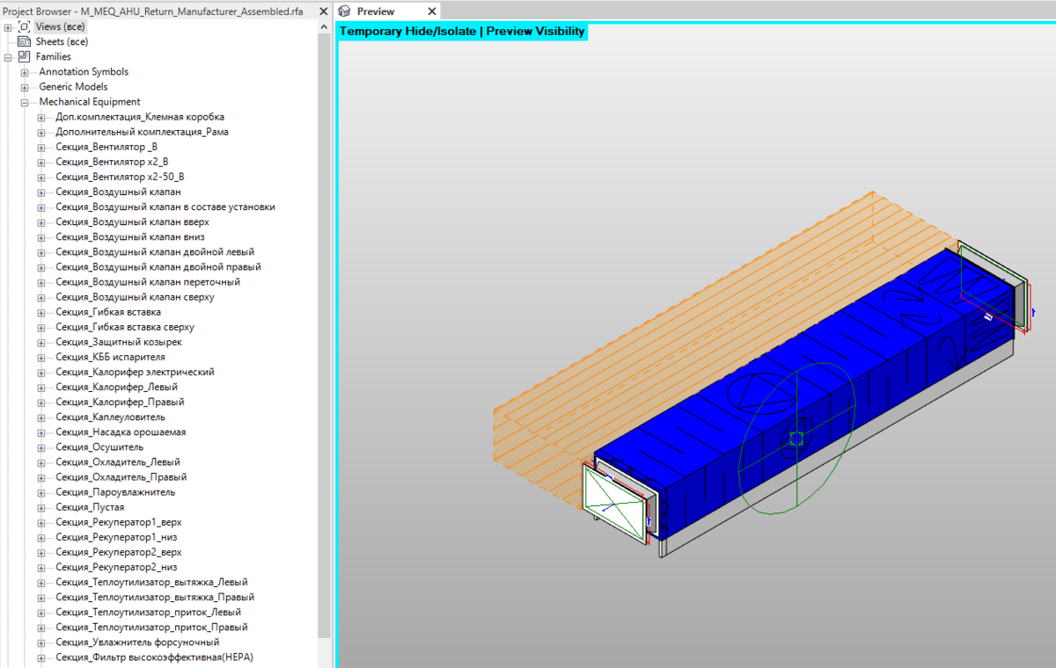Screen dimensions: 1056x668
Task: Expand Generic Models category
Action: [25, 87]
